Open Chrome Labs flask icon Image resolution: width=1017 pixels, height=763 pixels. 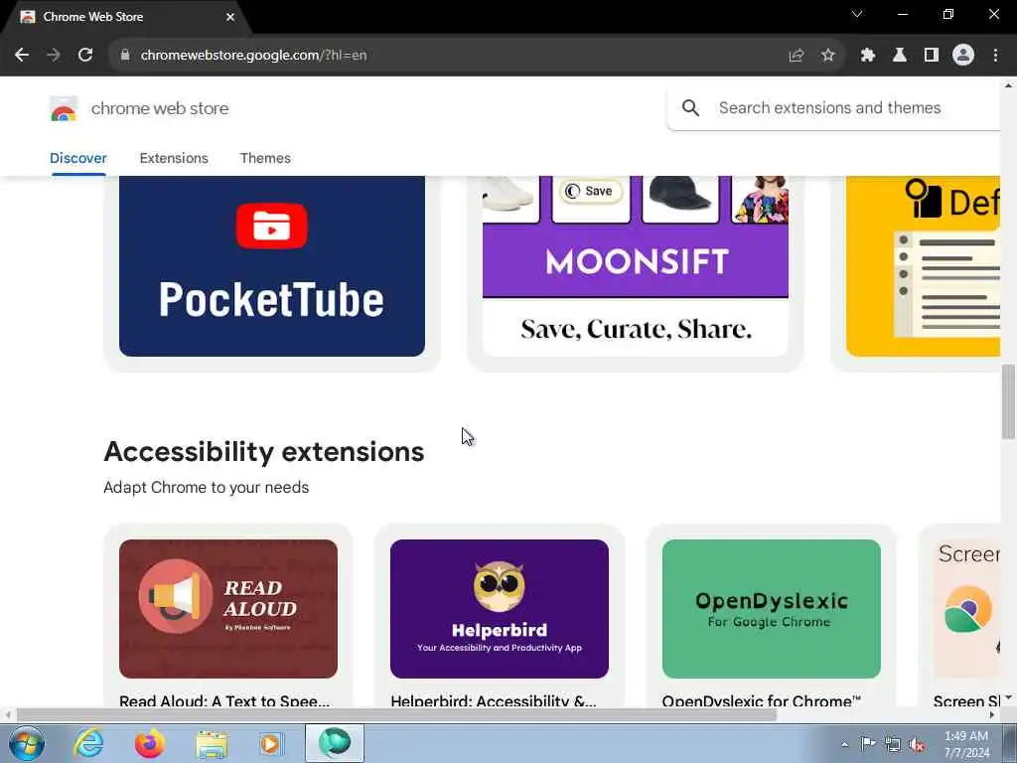(x=899, y=56)
